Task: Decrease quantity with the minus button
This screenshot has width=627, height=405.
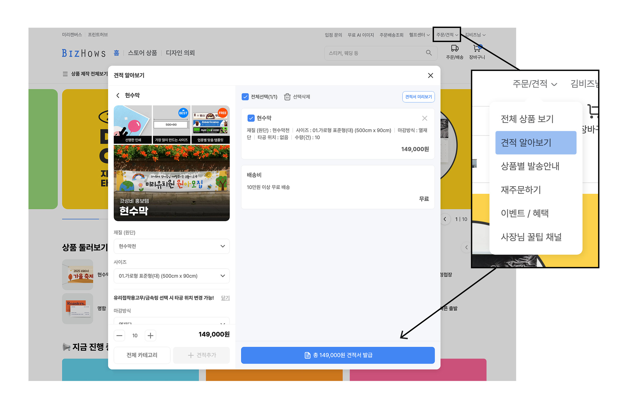Action: point(119,336)
